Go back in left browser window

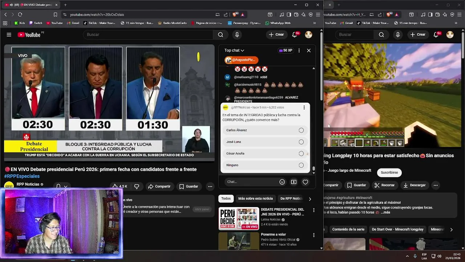5,15
